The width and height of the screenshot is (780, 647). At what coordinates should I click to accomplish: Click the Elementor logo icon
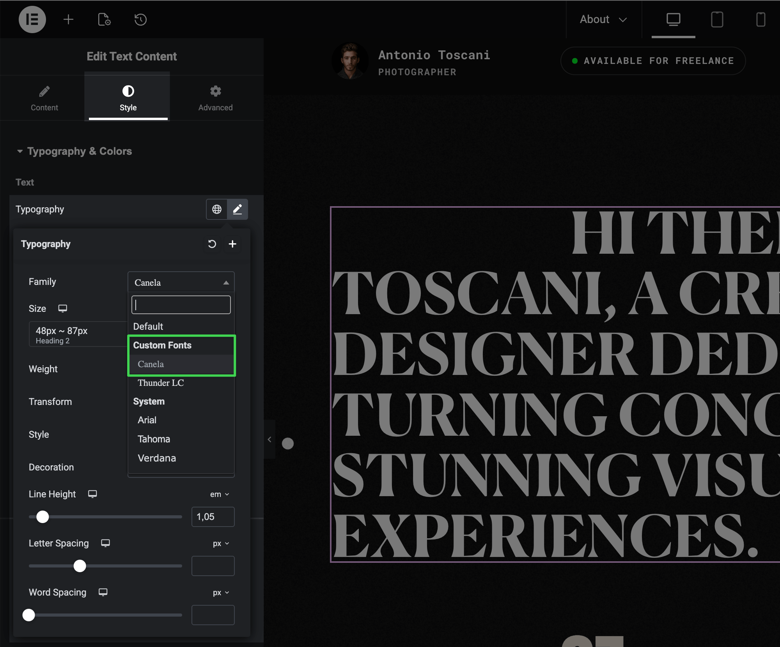pyautogui.click(x=32, y=19)
